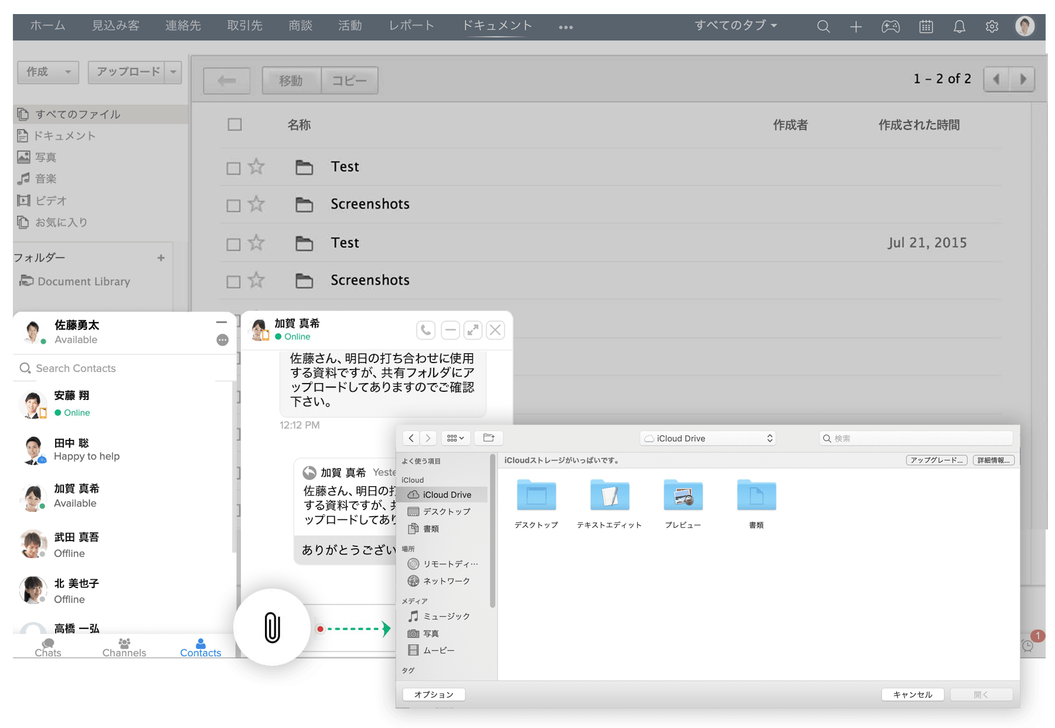Open the calendar icon in header
The height and width of the screenshot is (728, 1055).
tap(926, 26)
